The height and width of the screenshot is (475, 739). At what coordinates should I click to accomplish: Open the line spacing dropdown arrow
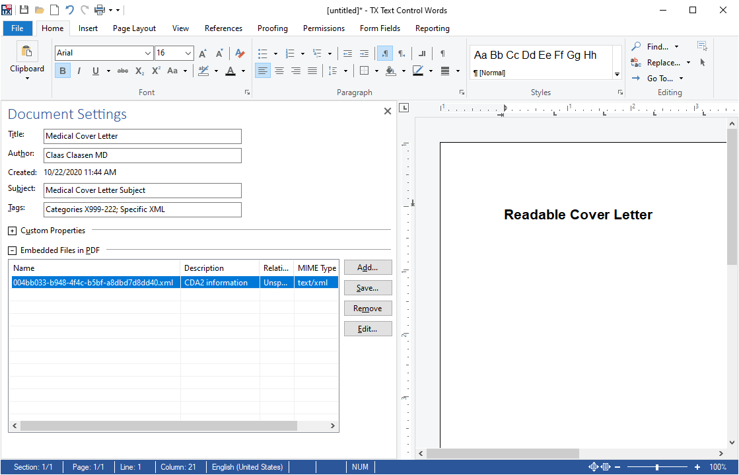pos(345,71)
